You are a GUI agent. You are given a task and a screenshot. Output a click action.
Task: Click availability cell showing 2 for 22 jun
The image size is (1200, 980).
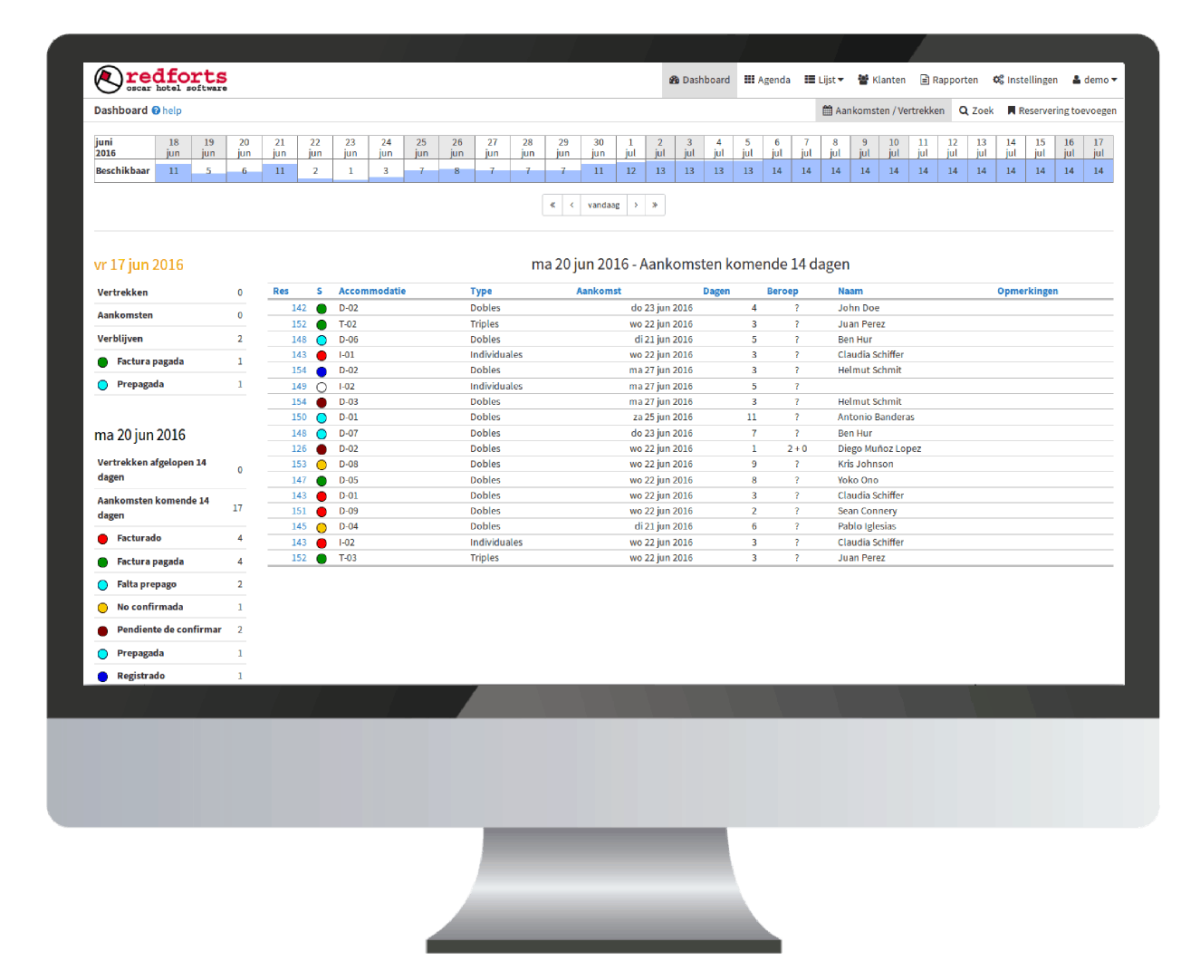(x=315, y=171)
